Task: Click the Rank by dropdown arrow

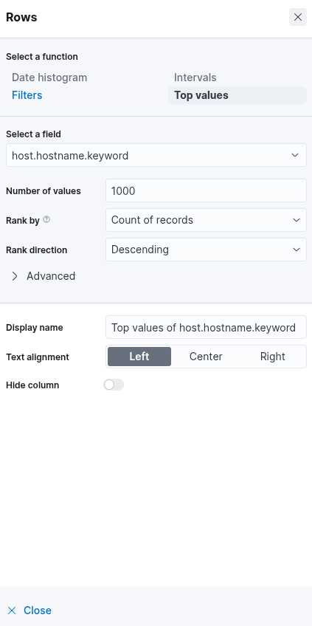Action: [296, 220]
